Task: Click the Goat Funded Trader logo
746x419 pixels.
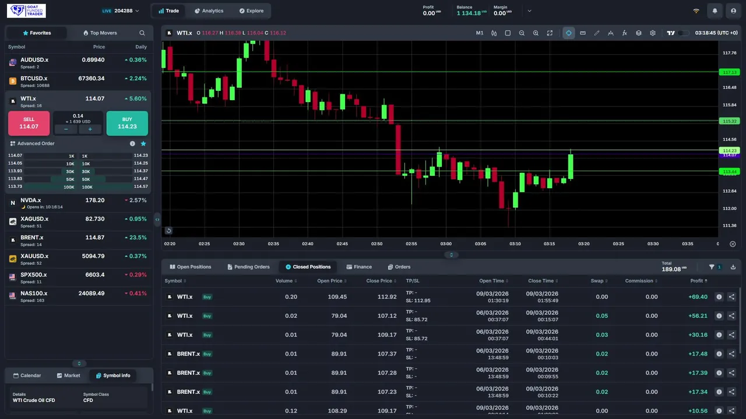Action: tap(27, 10)
